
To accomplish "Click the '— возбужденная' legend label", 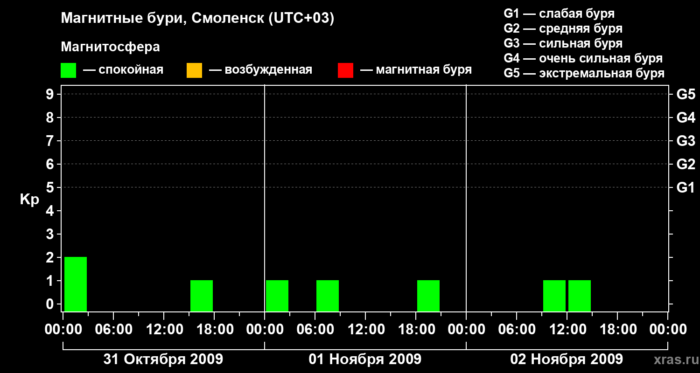I will (260, 70).
